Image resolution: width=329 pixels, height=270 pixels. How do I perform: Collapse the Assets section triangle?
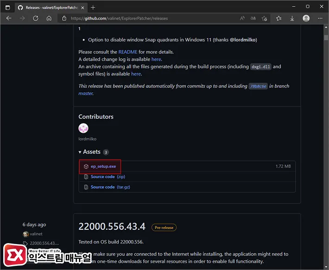(80, 152)
